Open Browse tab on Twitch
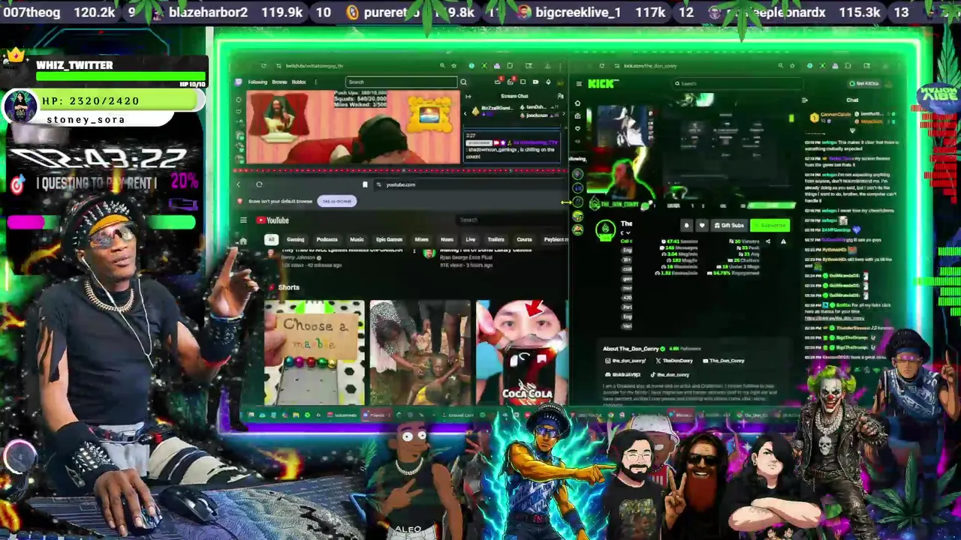This screenshot has height=540, width=961. pos(279,82)
